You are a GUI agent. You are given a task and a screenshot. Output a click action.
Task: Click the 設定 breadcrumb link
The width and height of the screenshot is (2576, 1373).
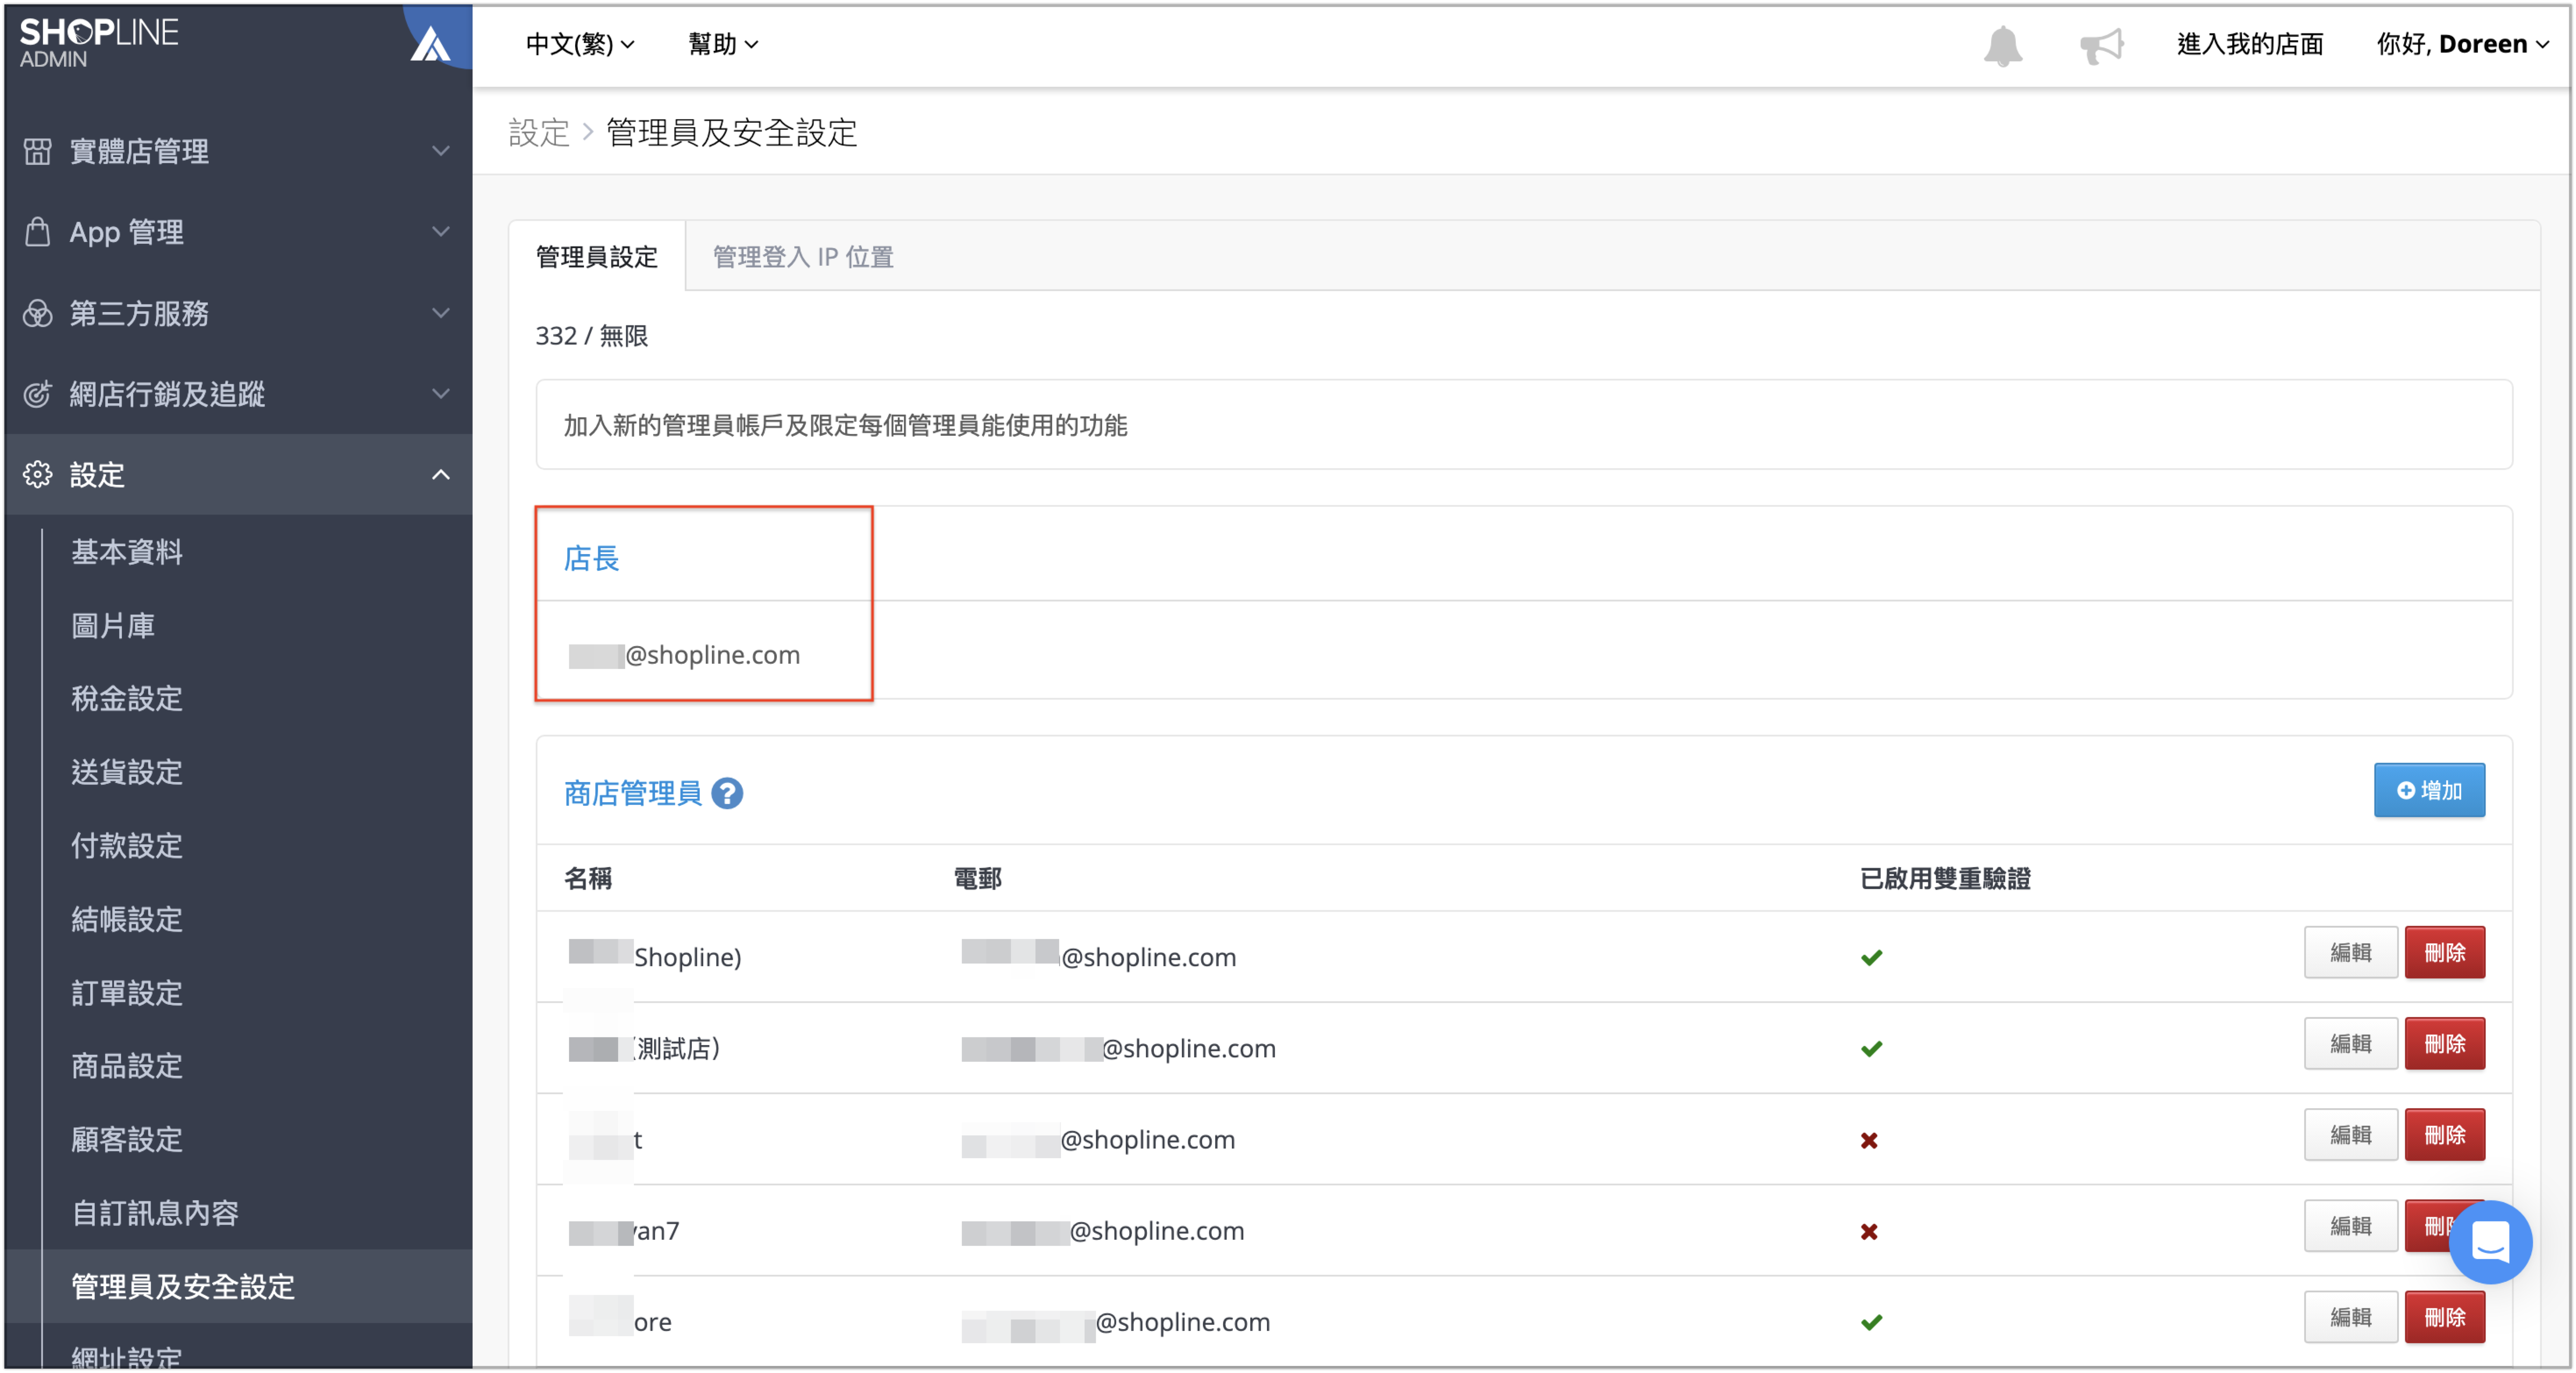tap(539, 132)
